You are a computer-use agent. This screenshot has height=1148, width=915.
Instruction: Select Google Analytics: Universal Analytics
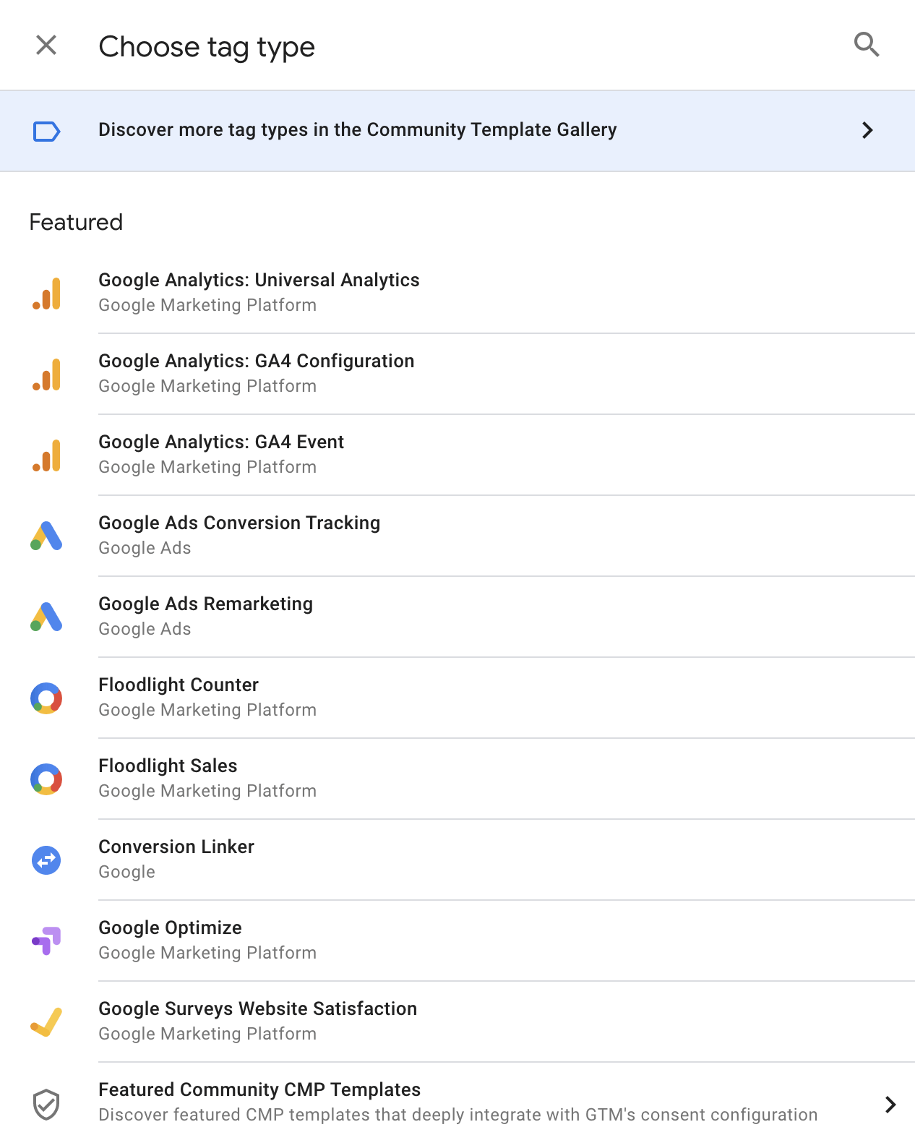[x=457, y=293]
